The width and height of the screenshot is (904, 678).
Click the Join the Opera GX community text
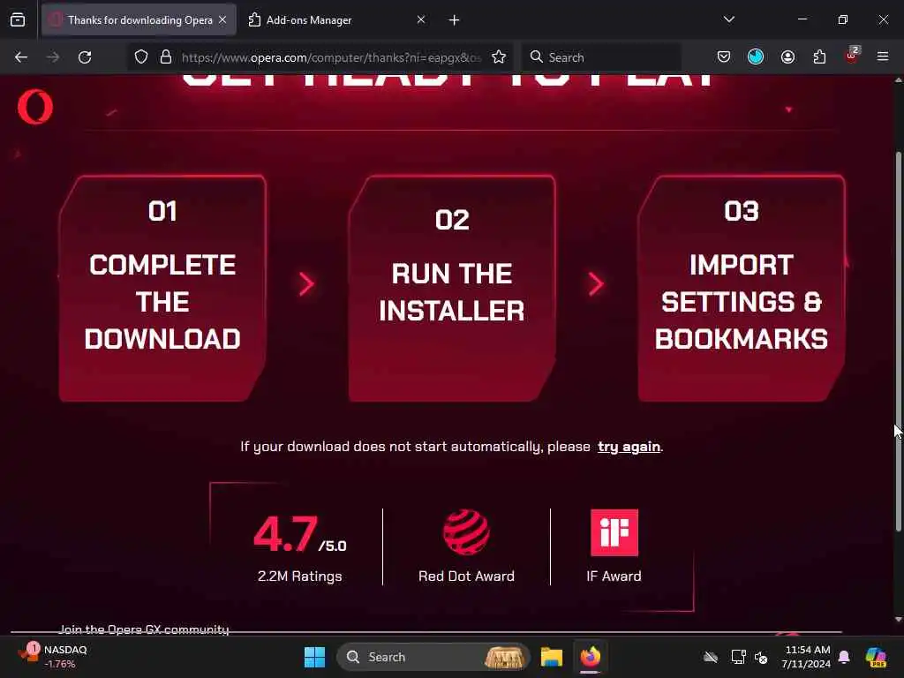pos(144,629)
